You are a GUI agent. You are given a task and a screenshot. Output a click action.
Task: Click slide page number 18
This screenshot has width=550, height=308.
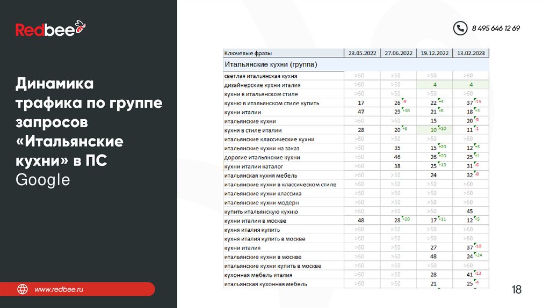click(516, 290)
